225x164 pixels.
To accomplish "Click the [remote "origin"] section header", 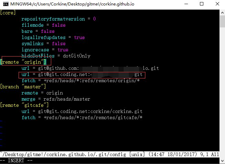I will tap(23, 62).
